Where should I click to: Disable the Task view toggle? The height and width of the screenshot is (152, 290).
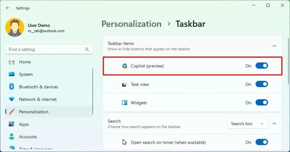coord(262,84)
